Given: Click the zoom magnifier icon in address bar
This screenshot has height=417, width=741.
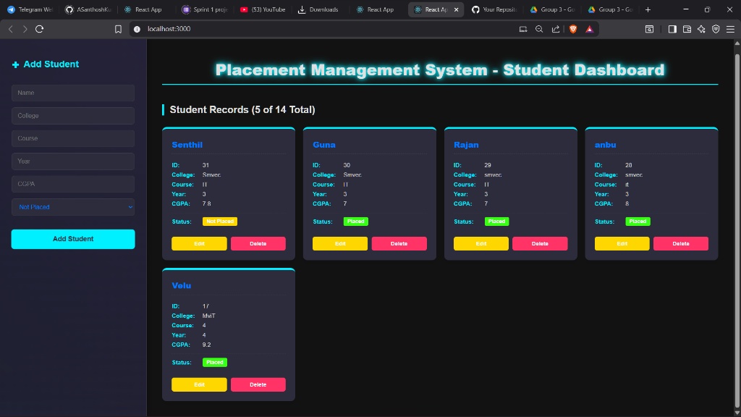Looking at the screenshot, I should (x=538, y=29).
